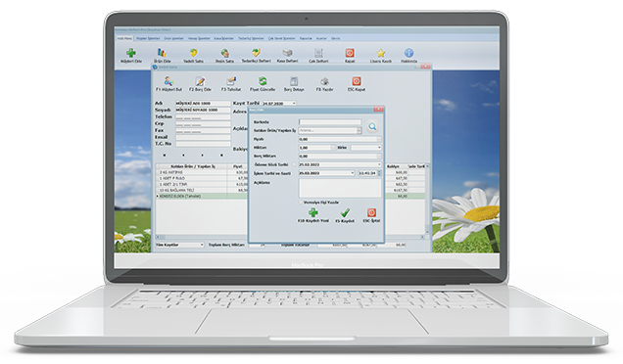Image resolution: width=623 pixels, height=364 pixels.
Task: Open Hakkında info icon
Action: [x=408, y=53]
